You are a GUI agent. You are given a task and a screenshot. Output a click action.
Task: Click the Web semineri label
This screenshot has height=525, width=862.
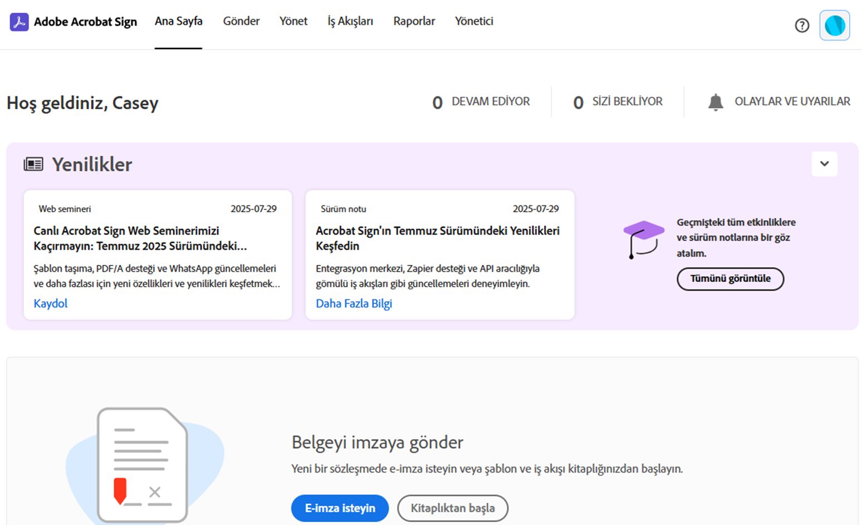tap(65, 209)
